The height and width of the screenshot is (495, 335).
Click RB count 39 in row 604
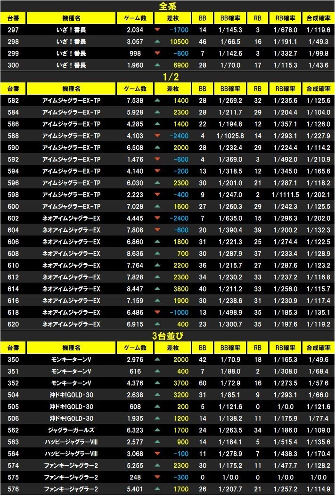pyautogui.click(x=258, y=230)
